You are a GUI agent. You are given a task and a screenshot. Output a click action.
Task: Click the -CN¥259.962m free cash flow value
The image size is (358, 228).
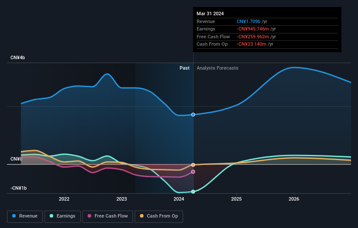(253, 37)
